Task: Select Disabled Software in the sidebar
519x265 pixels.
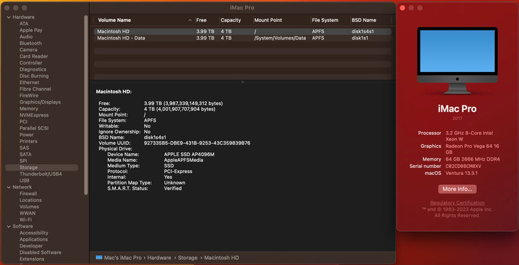Action: coord(40,253)
